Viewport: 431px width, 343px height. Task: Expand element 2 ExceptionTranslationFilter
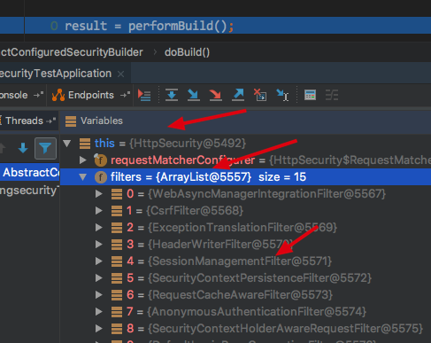[98, 228]
